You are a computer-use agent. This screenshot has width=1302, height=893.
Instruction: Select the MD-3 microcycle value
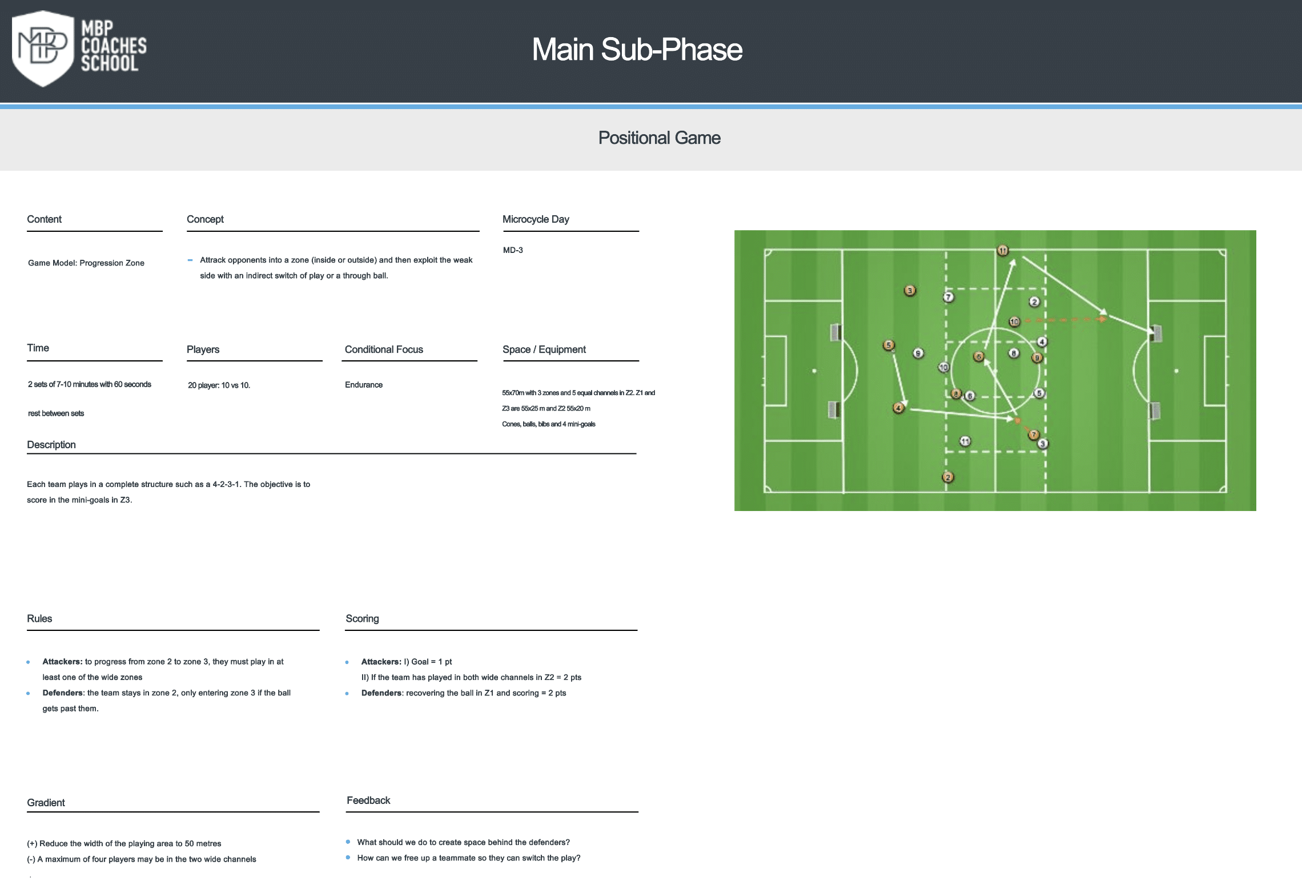click(513, 250)
